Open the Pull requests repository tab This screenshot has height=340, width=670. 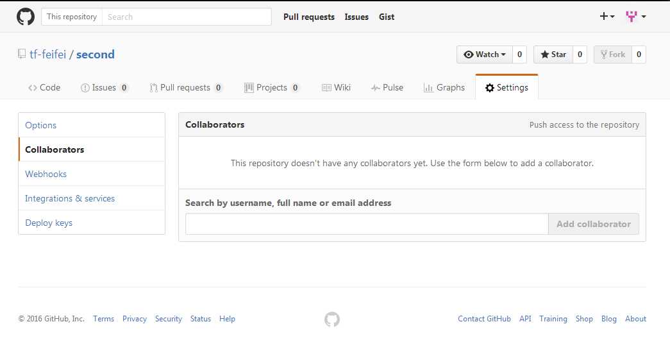[185, 88]
